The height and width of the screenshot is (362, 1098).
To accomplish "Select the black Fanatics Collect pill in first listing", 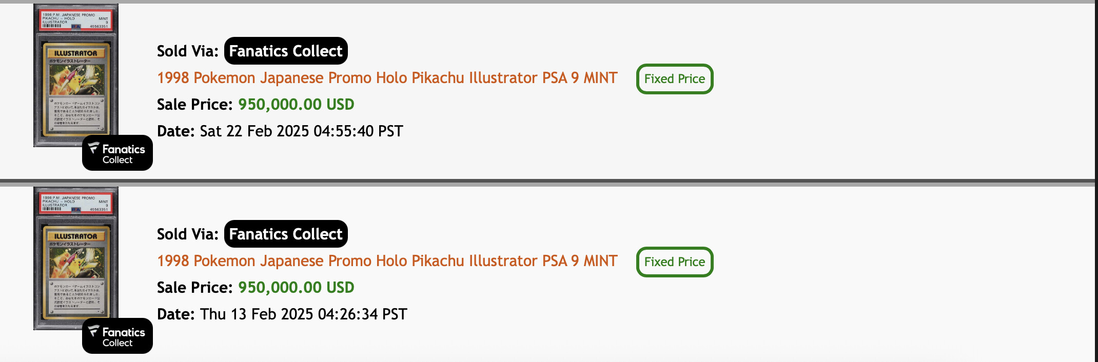I will click(x=286, y=51).
